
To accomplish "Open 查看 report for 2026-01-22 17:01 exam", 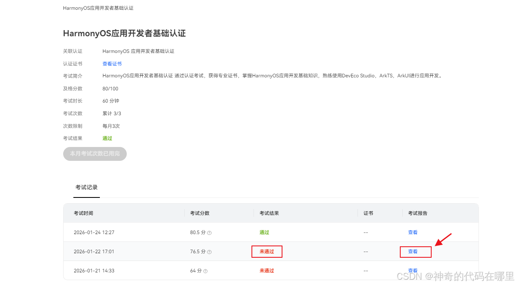I will click(413, 252).
